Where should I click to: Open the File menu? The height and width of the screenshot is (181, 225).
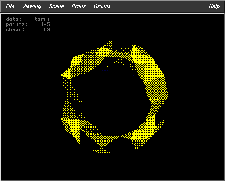pyautogui.click(x=10, y=6)
